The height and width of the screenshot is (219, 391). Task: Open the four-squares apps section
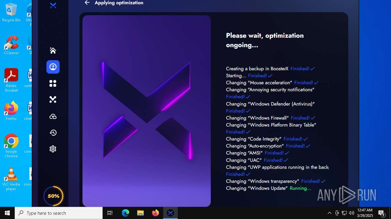coord(53,83)
